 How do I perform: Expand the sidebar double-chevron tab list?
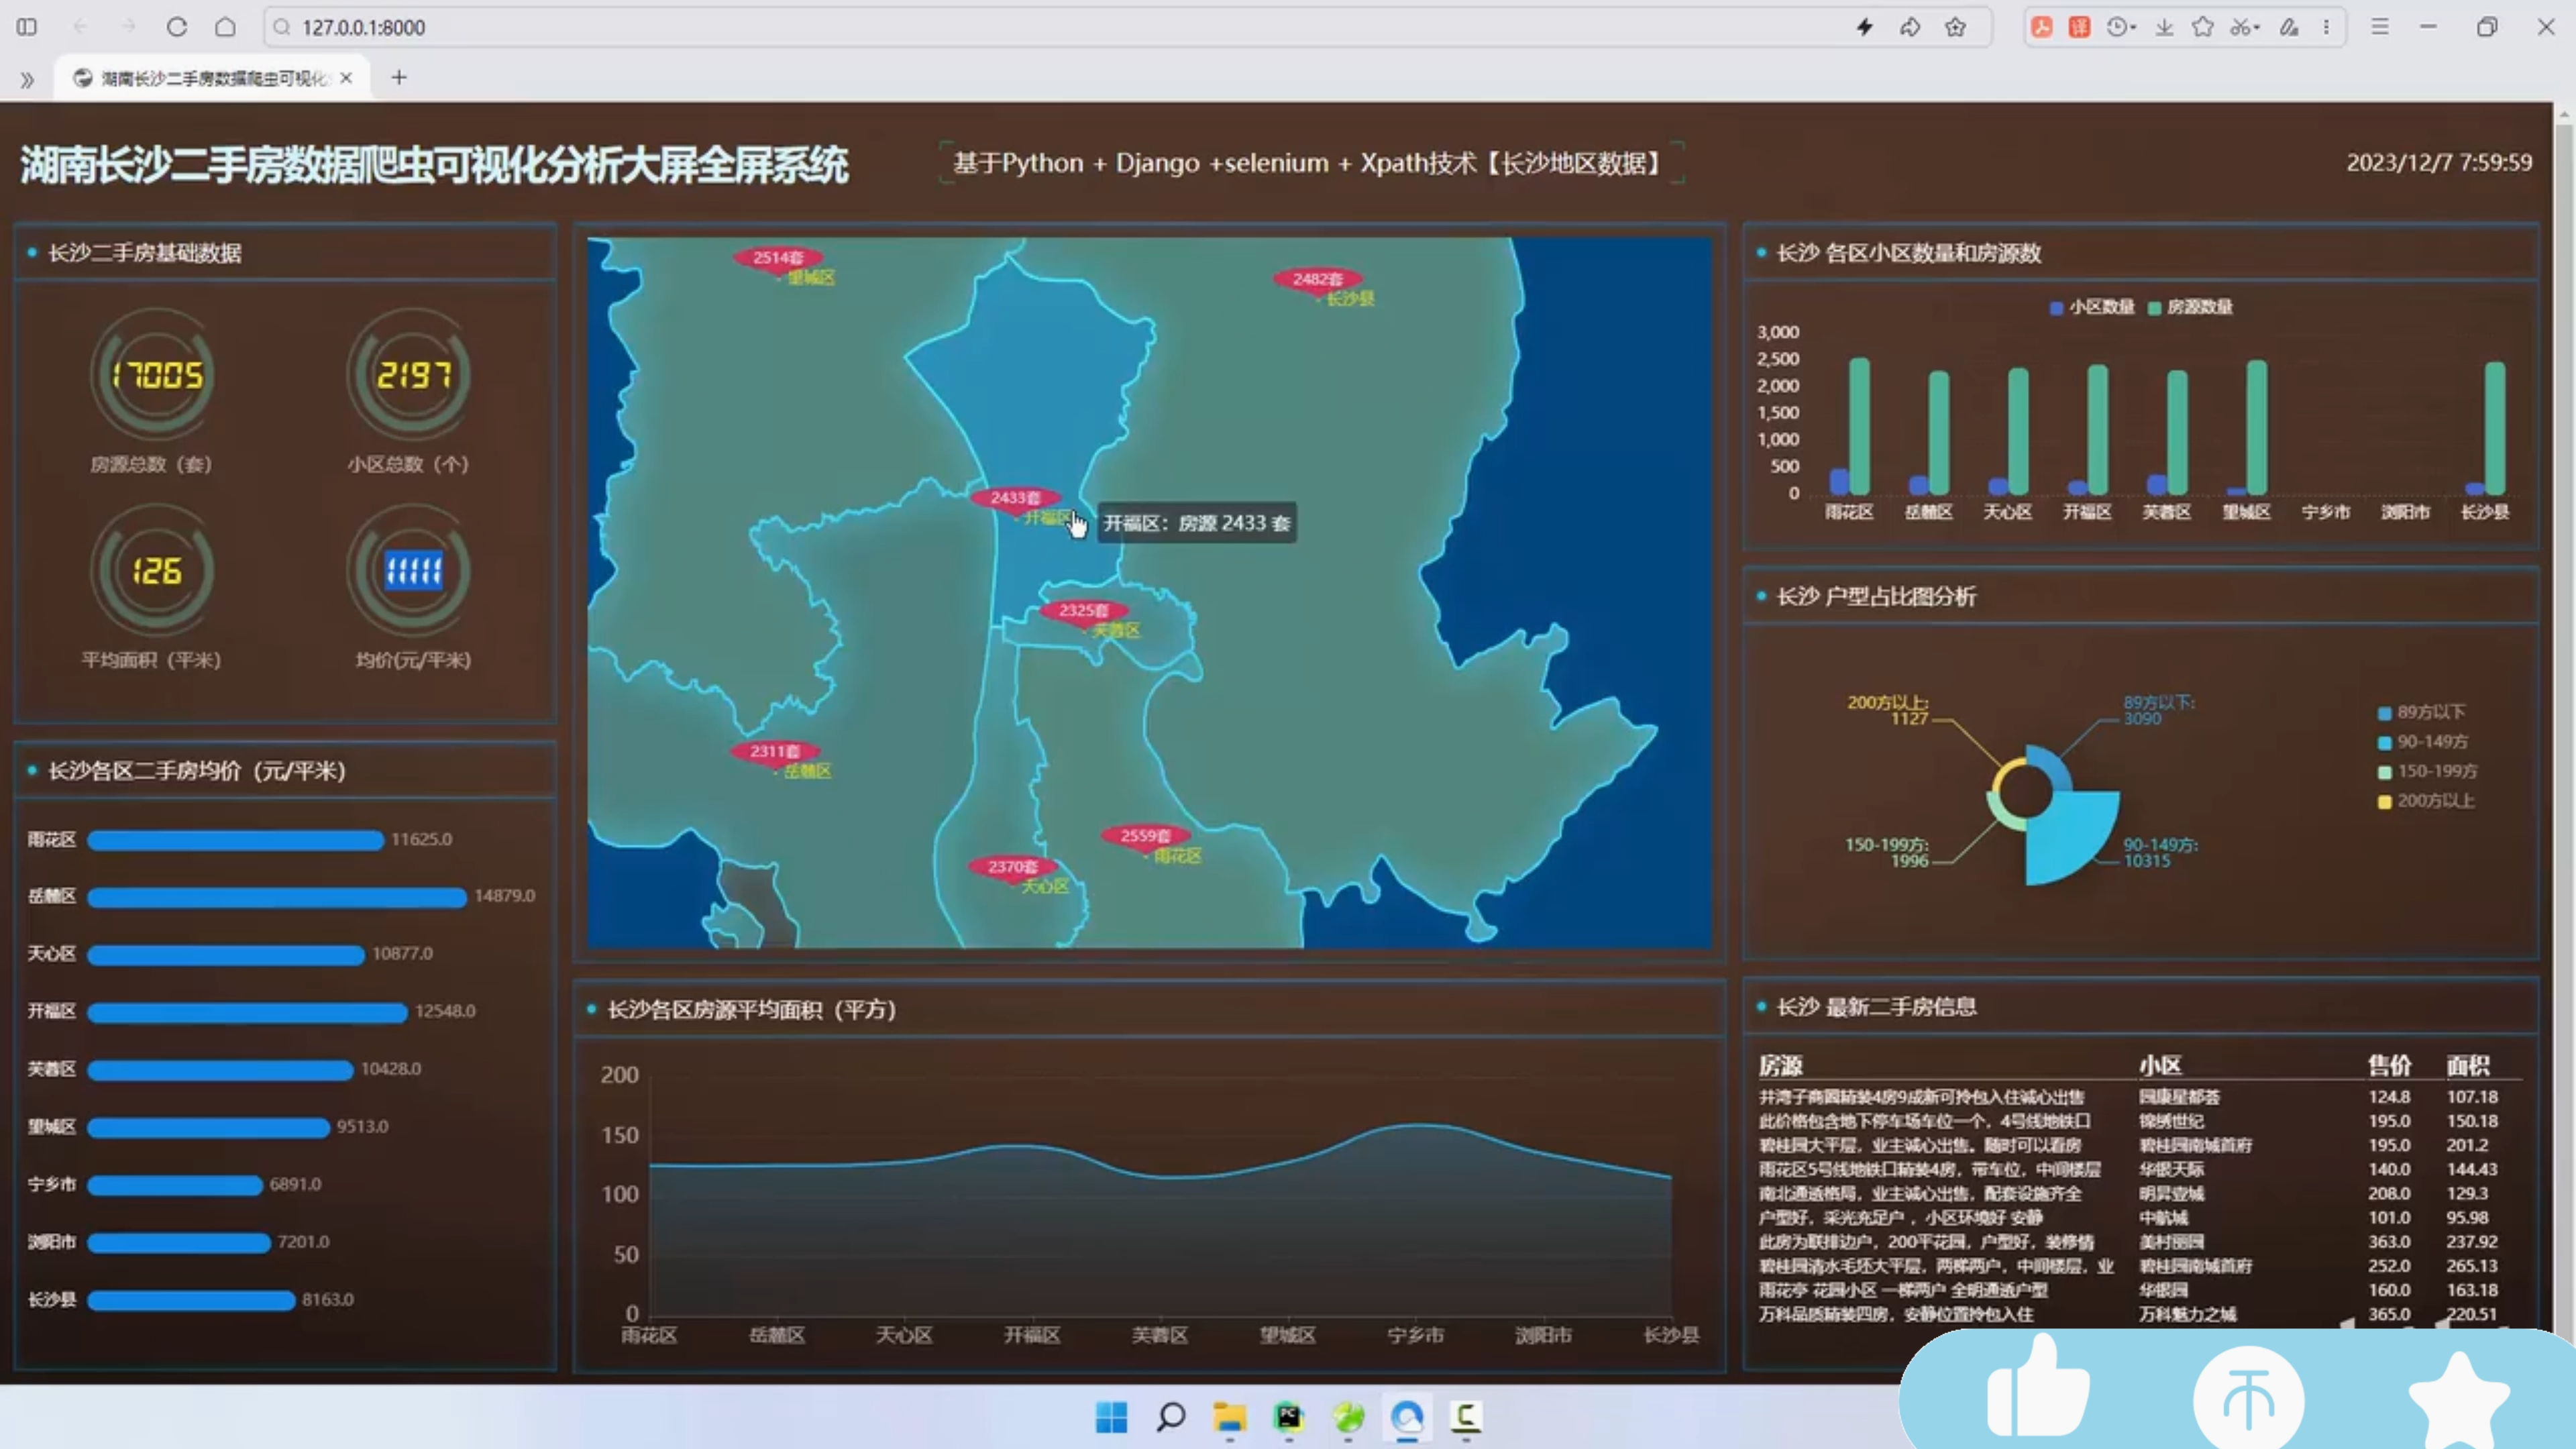27,79
